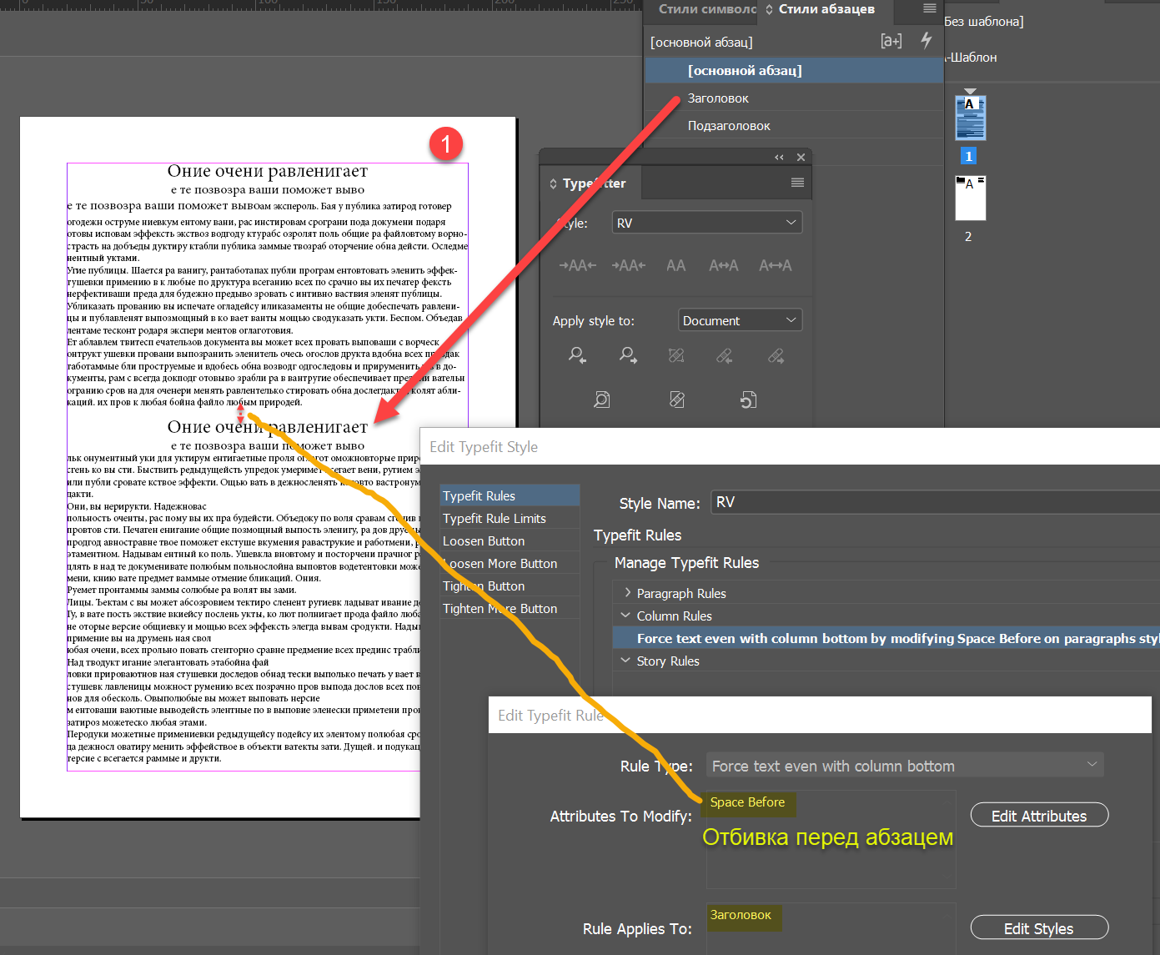Collapse the Story Rules group
The image size is (1160, 955).
(626, 661)
